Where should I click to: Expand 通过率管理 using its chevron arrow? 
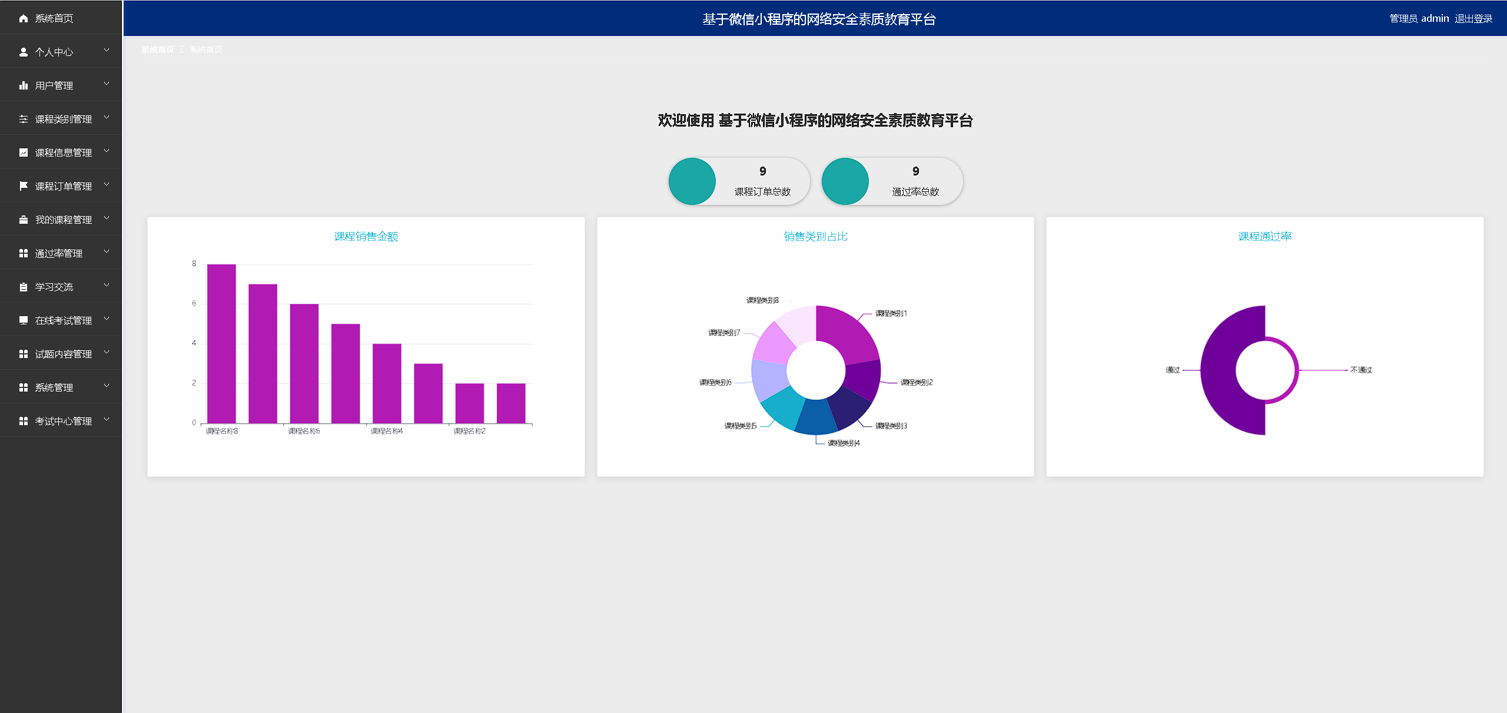[x=107, y=252]
